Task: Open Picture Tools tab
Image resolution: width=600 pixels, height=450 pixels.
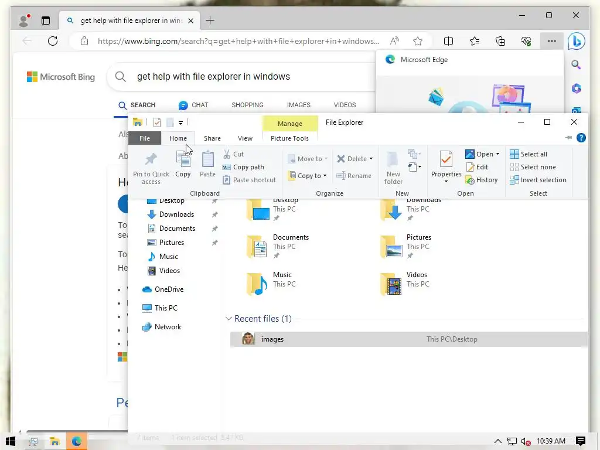Action: (289, 138)
